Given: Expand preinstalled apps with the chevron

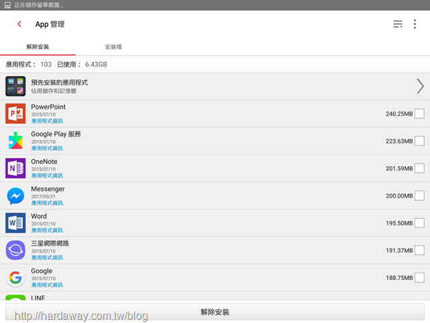Looking at the screenshot, I should click(420, 86).
